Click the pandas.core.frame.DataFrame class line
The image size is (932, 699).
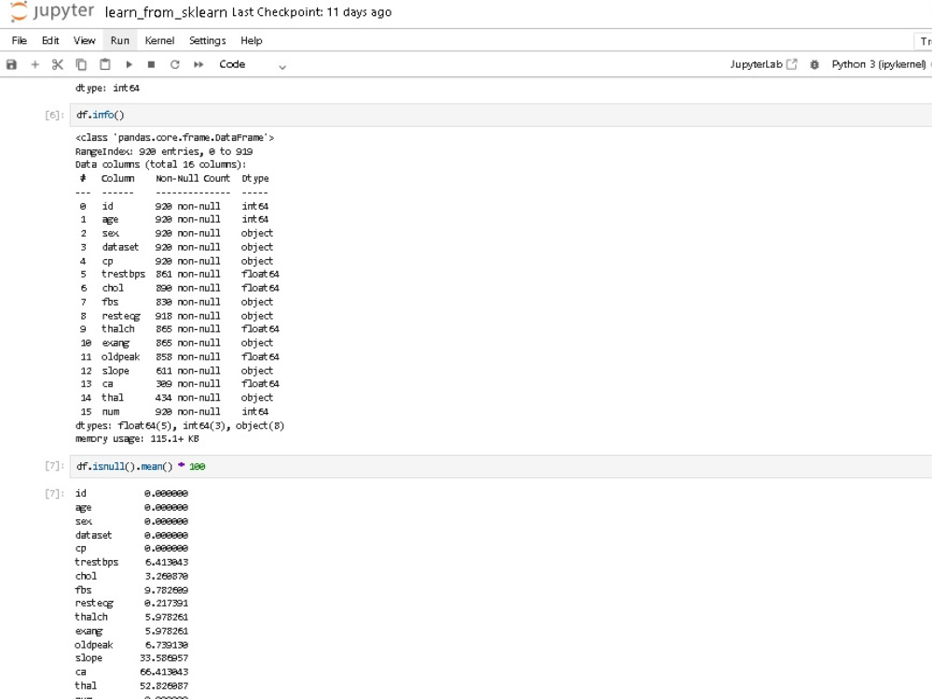[175, 137]
